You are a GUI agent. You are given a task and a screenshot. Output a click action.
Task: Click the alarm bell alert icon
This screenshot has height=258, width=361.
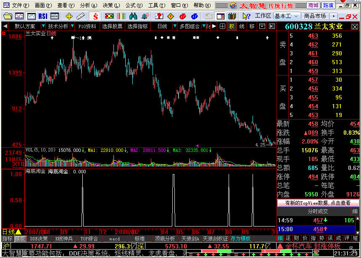coord(145,16)
